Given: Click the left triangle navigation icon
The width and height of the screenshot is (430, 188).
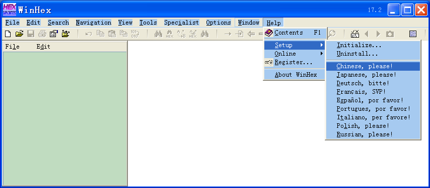Looking at the screenshot, I should tap(367, 34).
